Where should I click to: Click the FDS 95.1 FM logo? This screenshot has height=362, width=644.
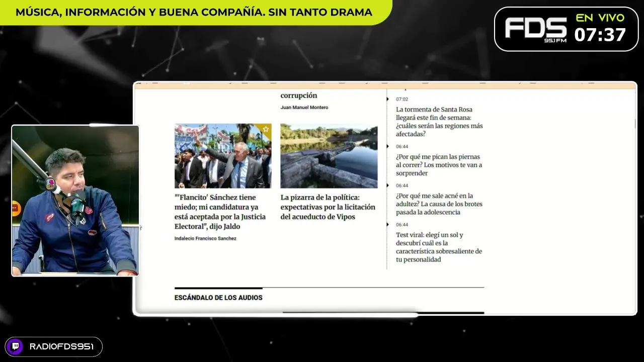coord(536,29)
